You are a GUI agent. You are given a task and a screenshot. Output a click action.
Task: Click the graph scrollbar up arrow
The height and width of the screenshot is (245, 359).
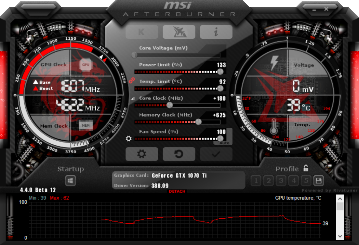click(340, 199)
